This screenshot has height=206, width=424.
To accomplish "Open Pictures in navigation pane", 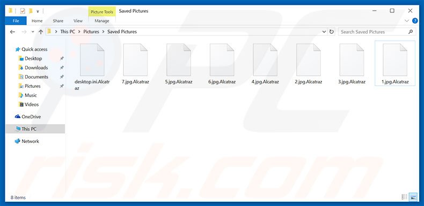I will [x=32, y=86].
